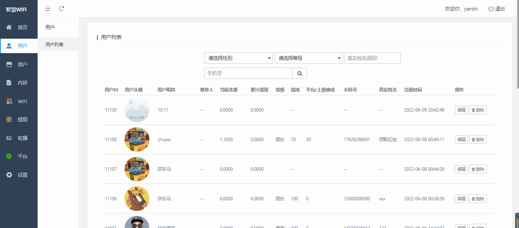The image size is (519, 228).
Task: Click 编辑 button for user 11130
Action: [x=461, y=110]
